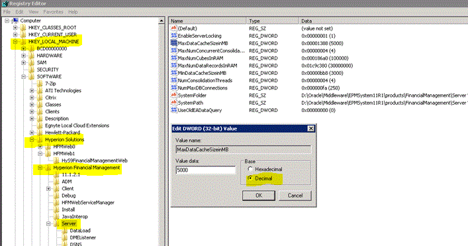468x246 pixels.
Task: Collapse the Server key
Action: [x=48, y=223]
